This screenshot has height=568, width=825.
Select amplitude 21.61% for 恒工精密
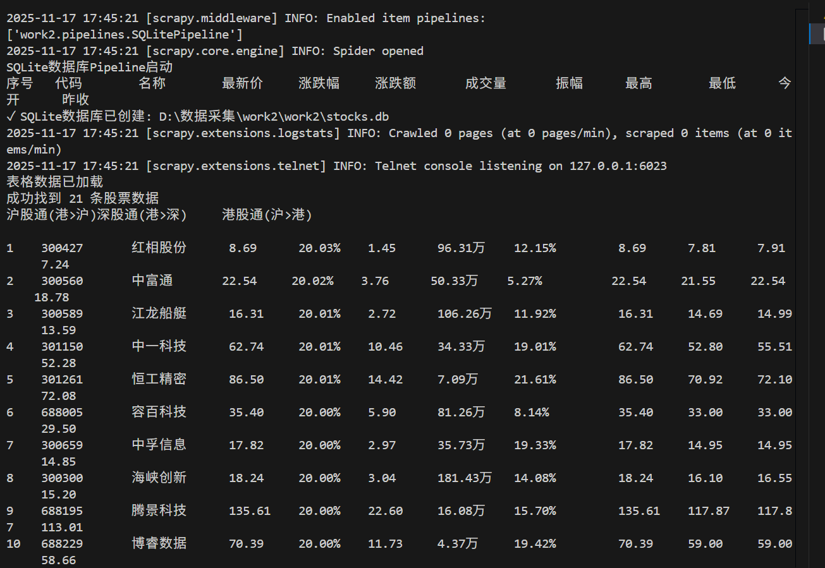pyautogui.click(x=535, y=380)
